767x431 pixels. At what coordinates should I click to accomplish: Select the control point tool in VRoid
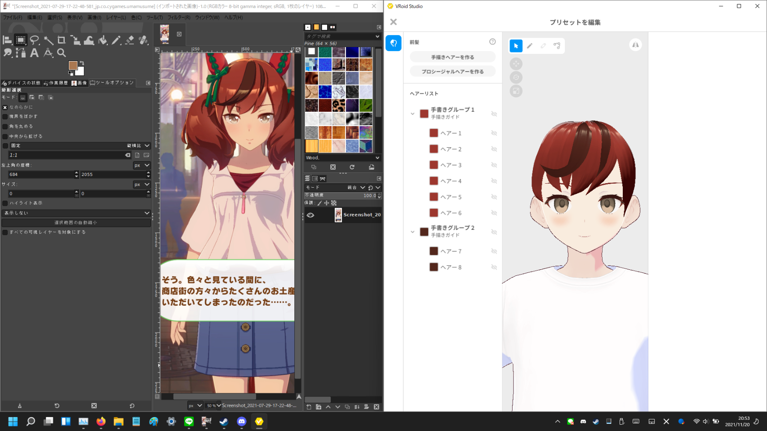coord(557,46)
